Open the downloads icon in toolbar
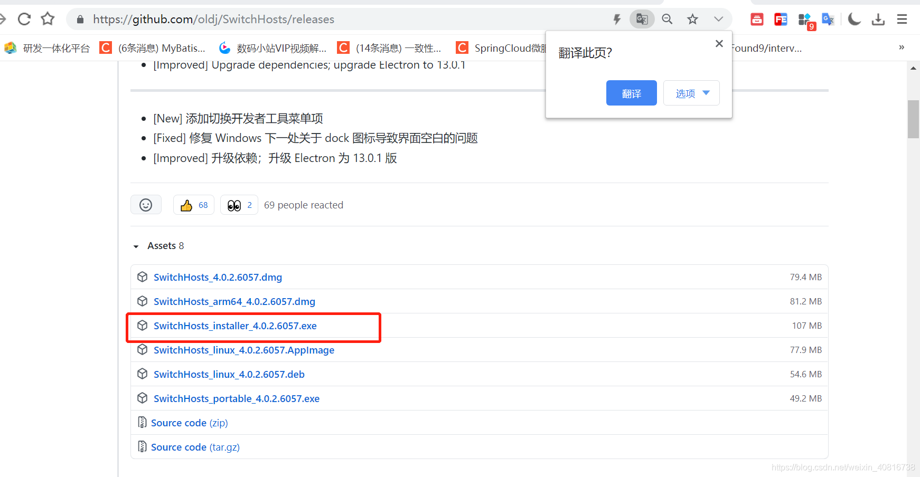920x477 pixels. [878, 20]
